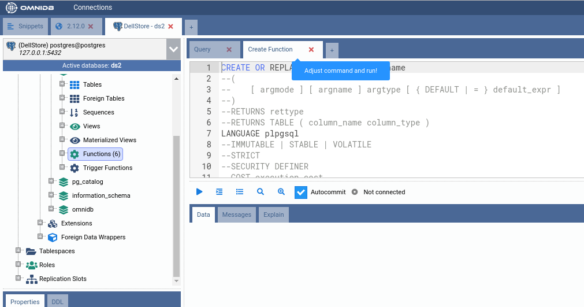Run the query with the play icon
Image resolution: width=584 pixels, height=307 pixels.
199,192
